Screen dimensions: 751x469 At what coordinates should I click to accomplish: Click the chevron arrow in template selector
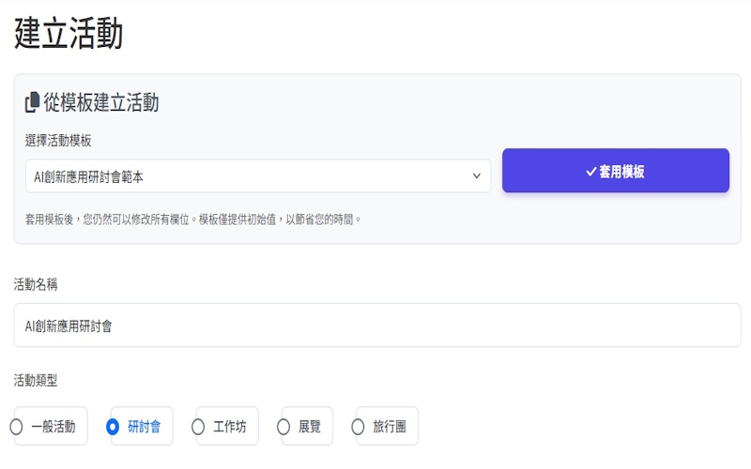point(477,176)
